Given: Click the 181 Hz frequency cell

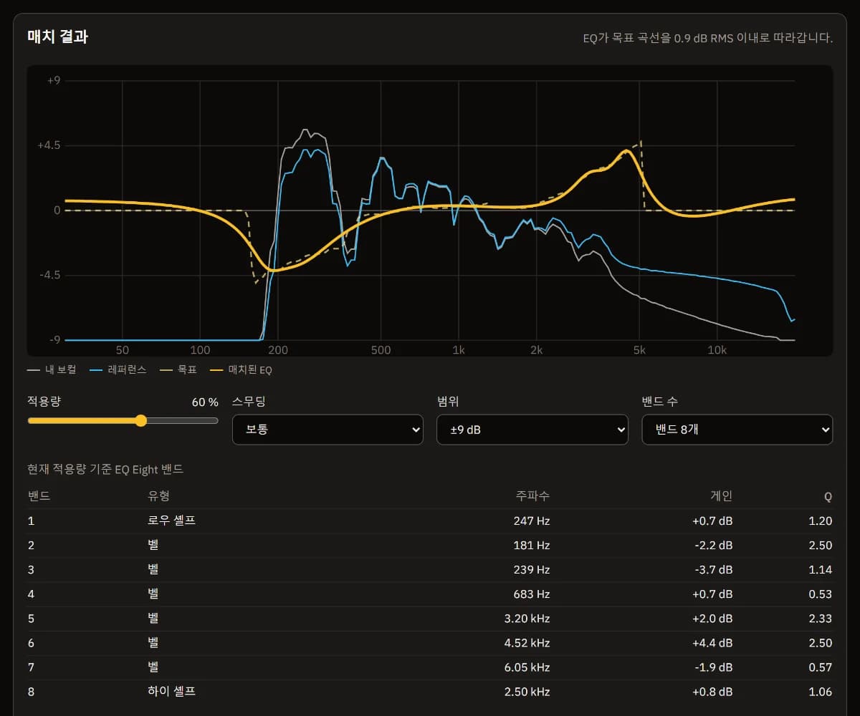Looking at the screenshot, I should [532, 546].
